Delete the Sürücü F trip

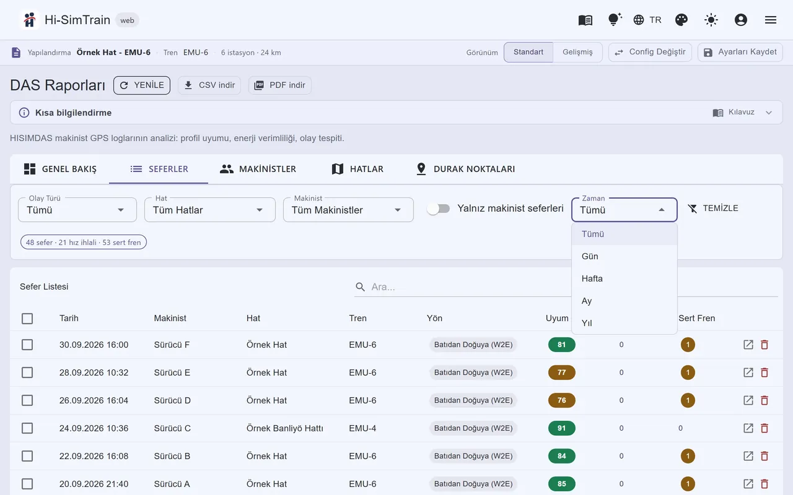[765, 345]
